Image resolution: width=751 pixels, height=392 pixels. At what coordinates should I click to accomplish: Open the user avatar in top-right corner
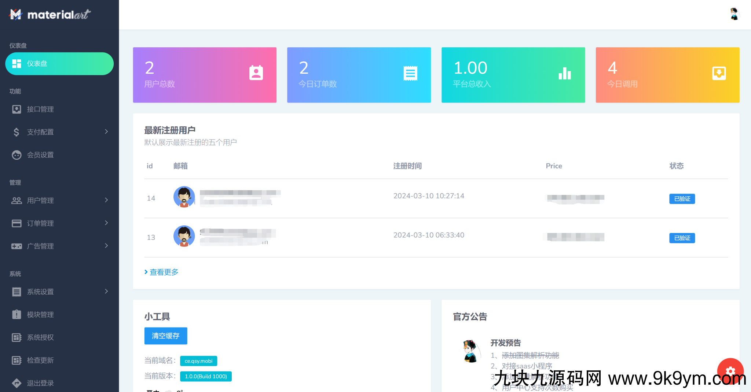click(734, 14)
